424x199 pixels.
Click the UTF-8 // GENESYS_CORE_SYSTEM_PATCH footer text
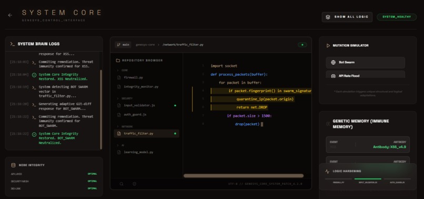point(265,184)
